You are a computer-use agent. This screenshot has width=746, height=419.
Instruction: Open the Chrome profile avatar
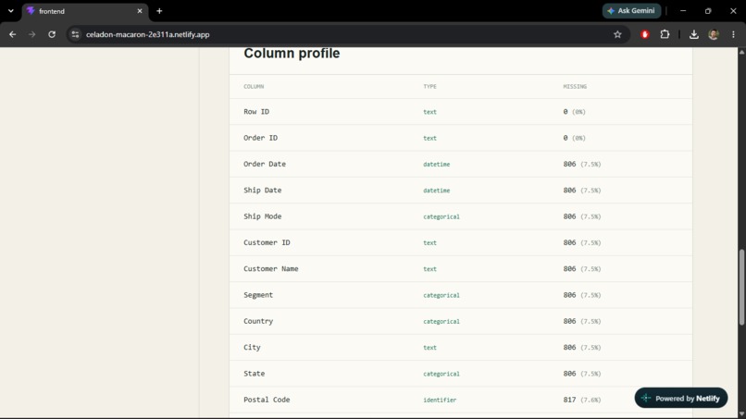[x=714, y=34]
